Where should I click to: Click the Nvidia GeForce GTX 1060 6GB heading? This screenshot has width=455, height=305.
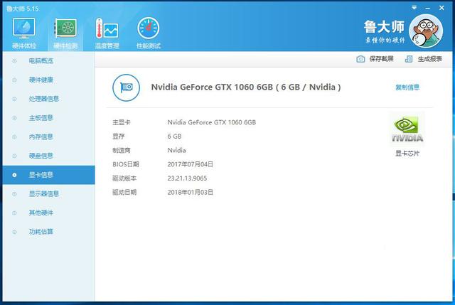[246, 87]
